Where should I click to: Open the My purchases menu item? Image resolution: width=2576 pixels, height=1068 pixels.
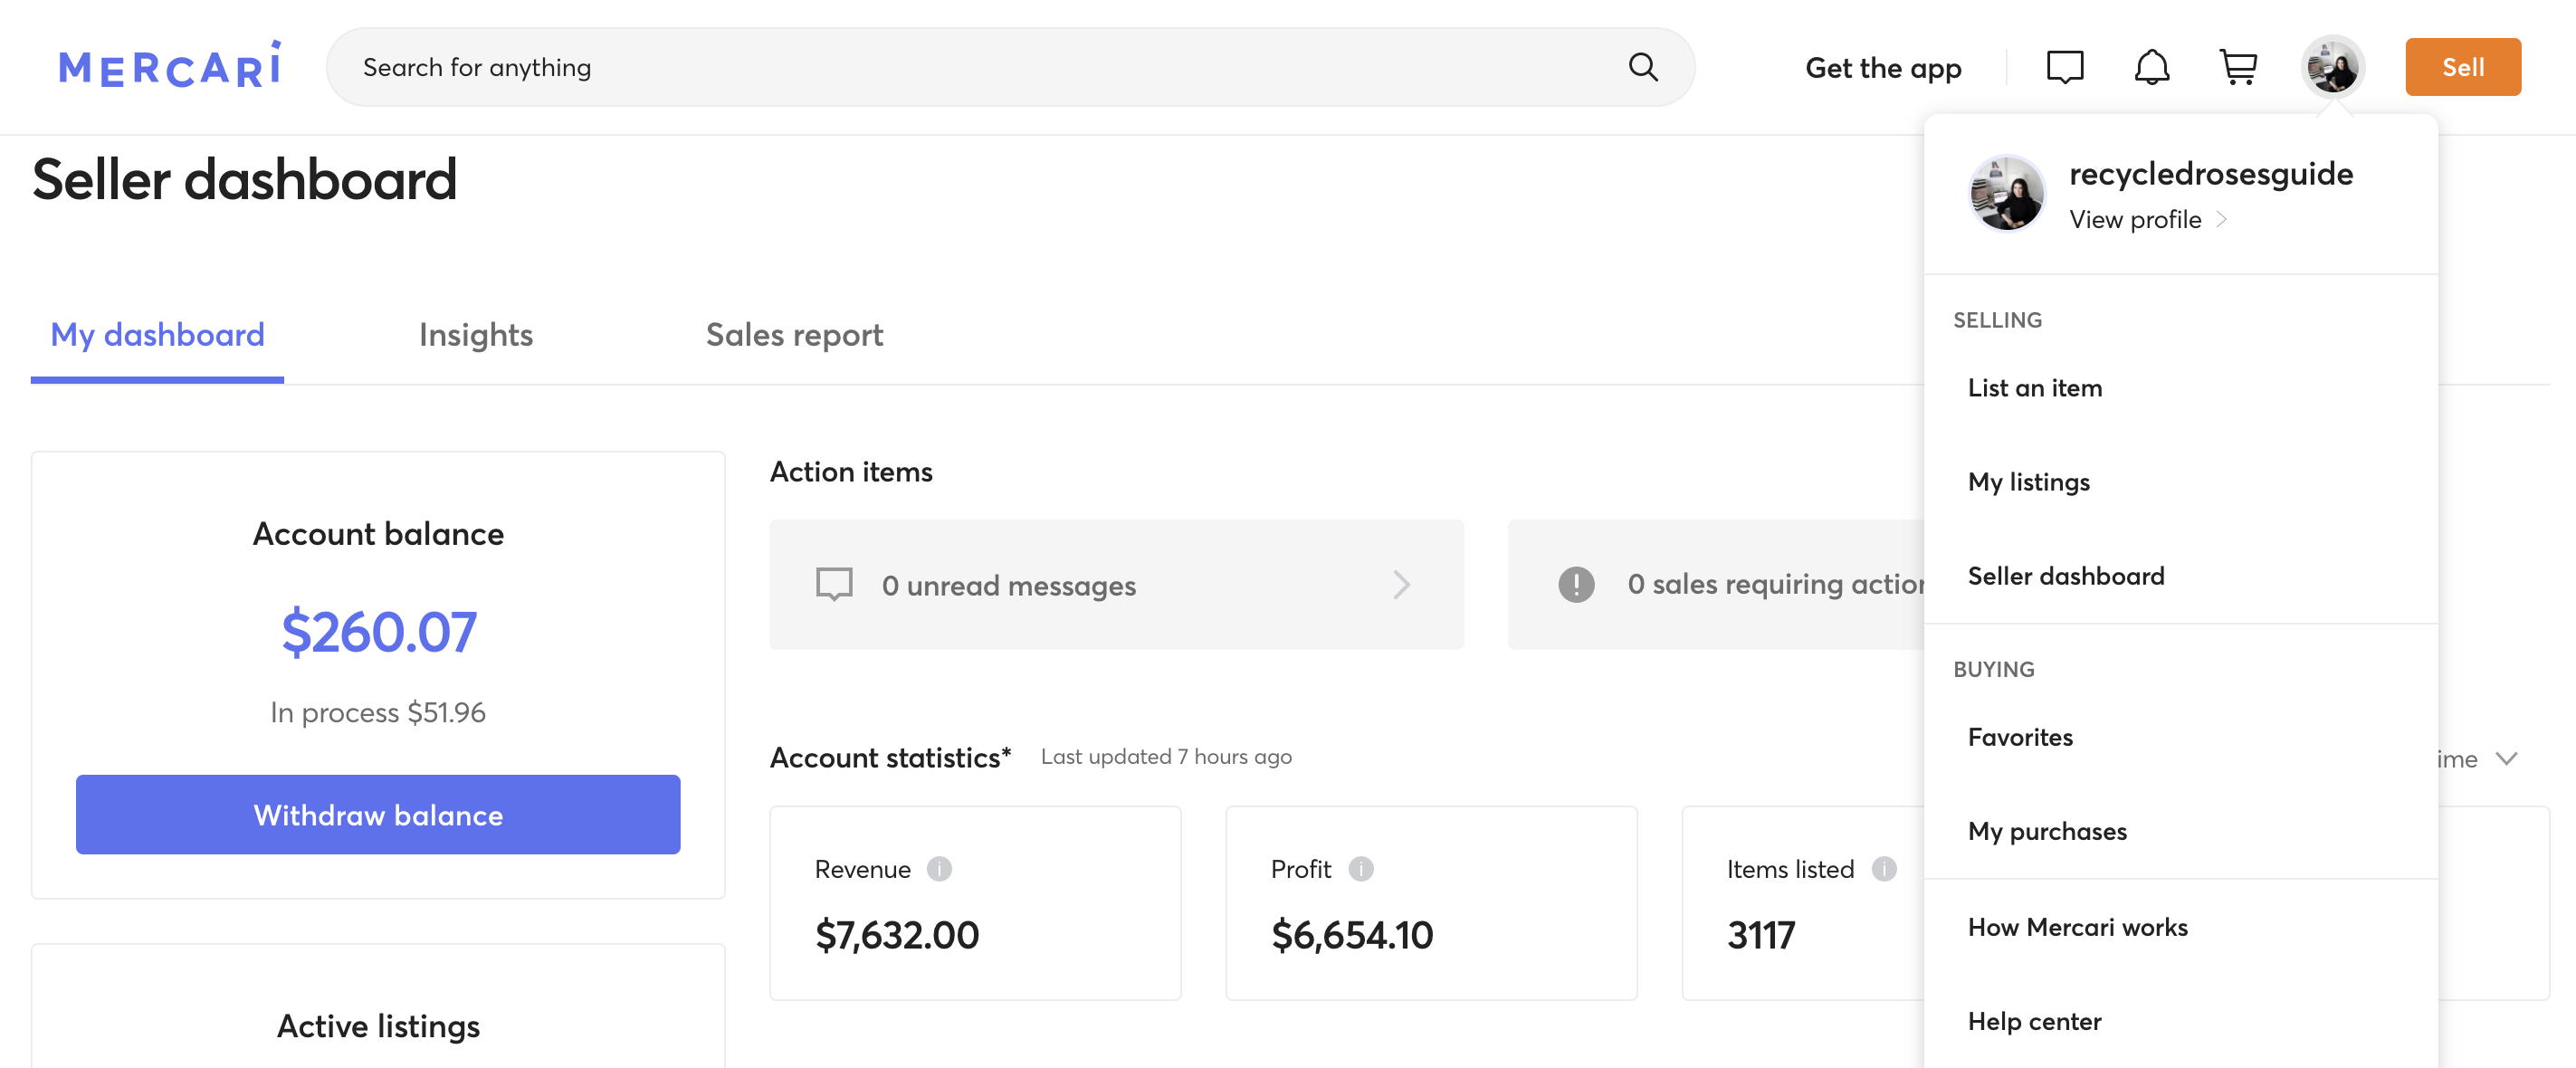pyautogui.click(x=2048, y=830)
